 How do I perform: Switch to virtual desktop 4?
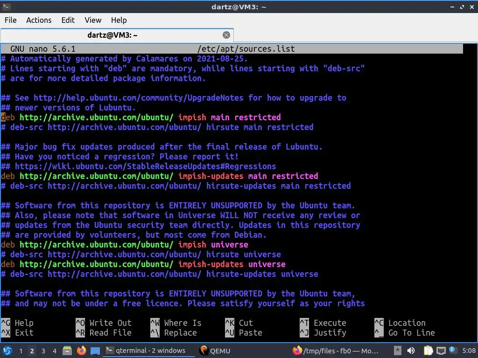[55, 351]
